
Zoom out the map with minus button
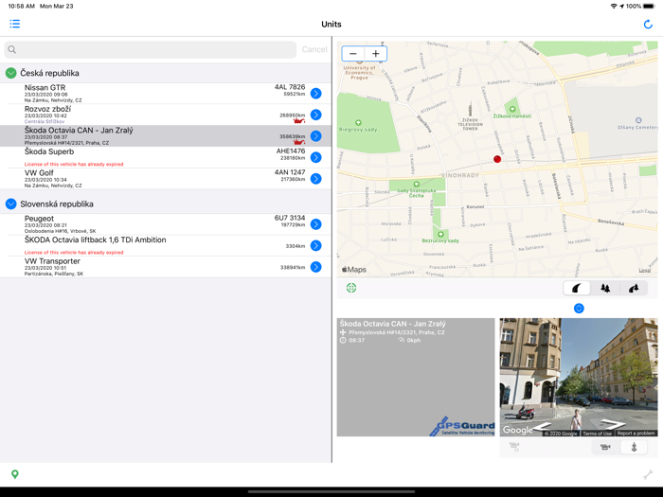(x=353, y=54)
